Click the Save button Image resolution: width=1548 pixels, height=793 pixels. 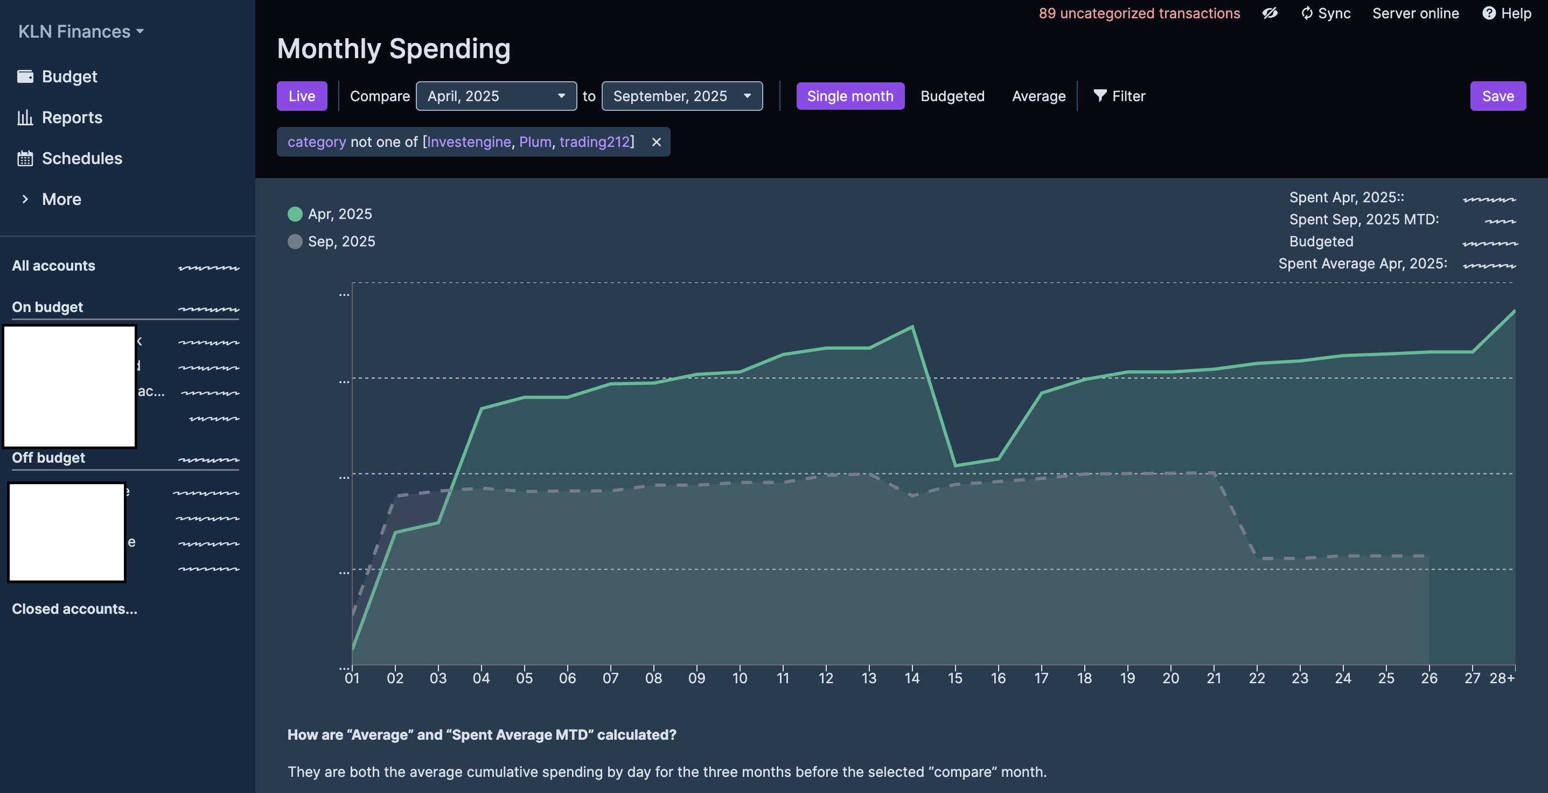pos(1497,96)
